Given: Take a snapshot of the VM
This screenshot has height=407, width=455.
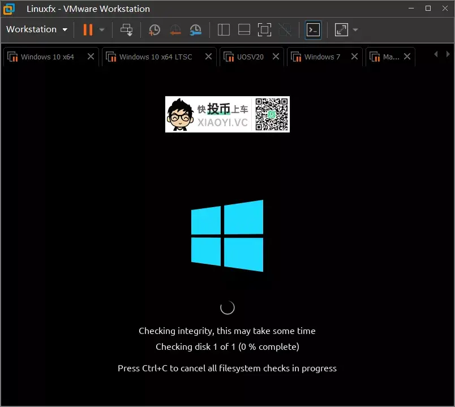Looking at the screenshot, I should [x=154, y=30].
